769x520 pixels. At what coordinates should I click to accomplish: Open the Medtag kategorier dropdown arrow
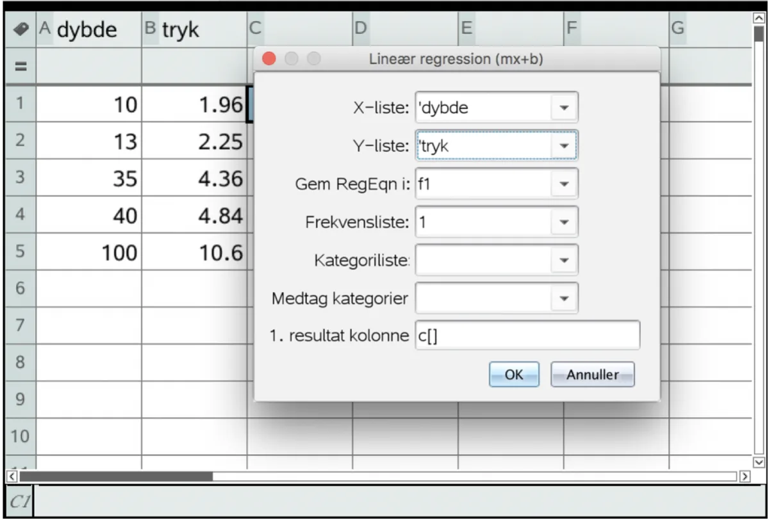click(564, 298)
